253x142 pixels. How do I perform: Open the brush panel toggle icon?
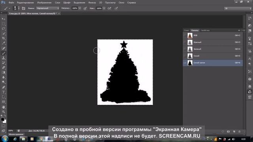click(x=24, y=8)
